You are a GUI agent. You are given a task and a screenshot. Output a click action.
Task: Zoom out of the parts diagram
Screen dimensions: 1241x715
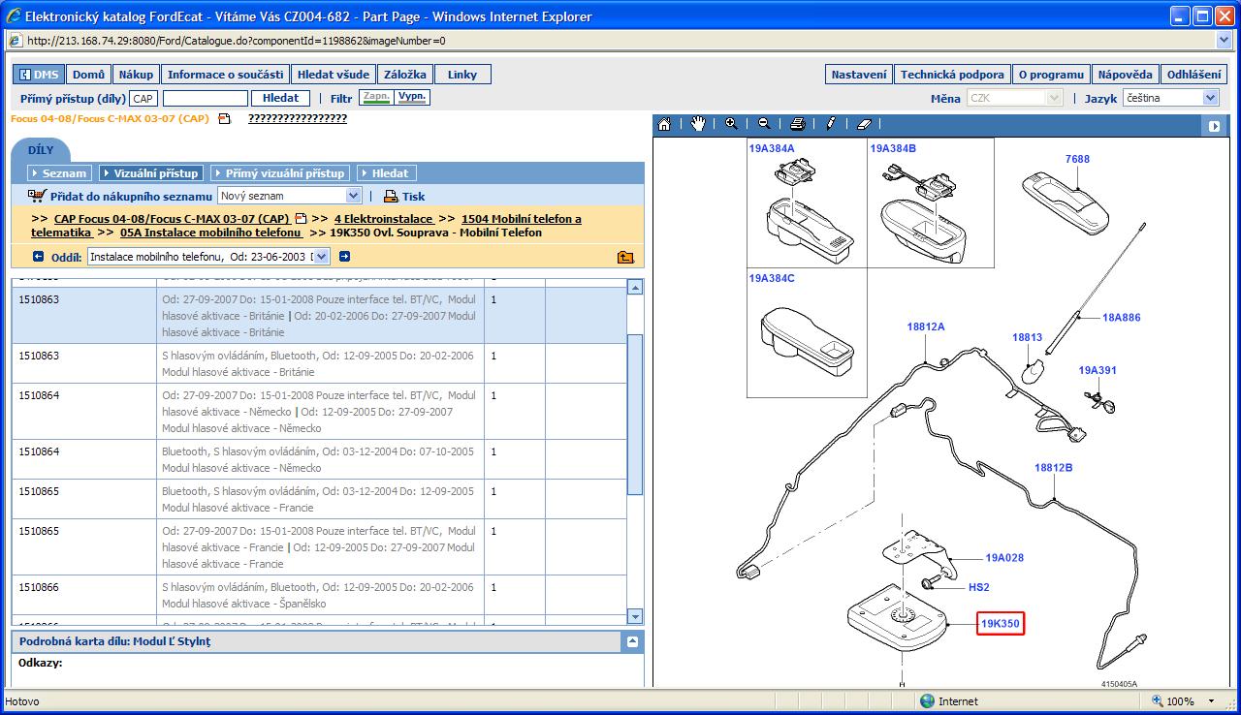[764, 124]
